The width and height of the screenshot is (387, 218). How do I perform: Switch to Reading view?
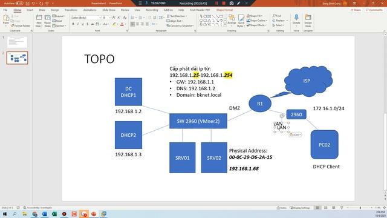coord(333,208)
